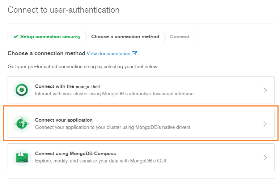Click the interactive Javascript interface description text
This screenshot has width=280, height=183.
114,93
